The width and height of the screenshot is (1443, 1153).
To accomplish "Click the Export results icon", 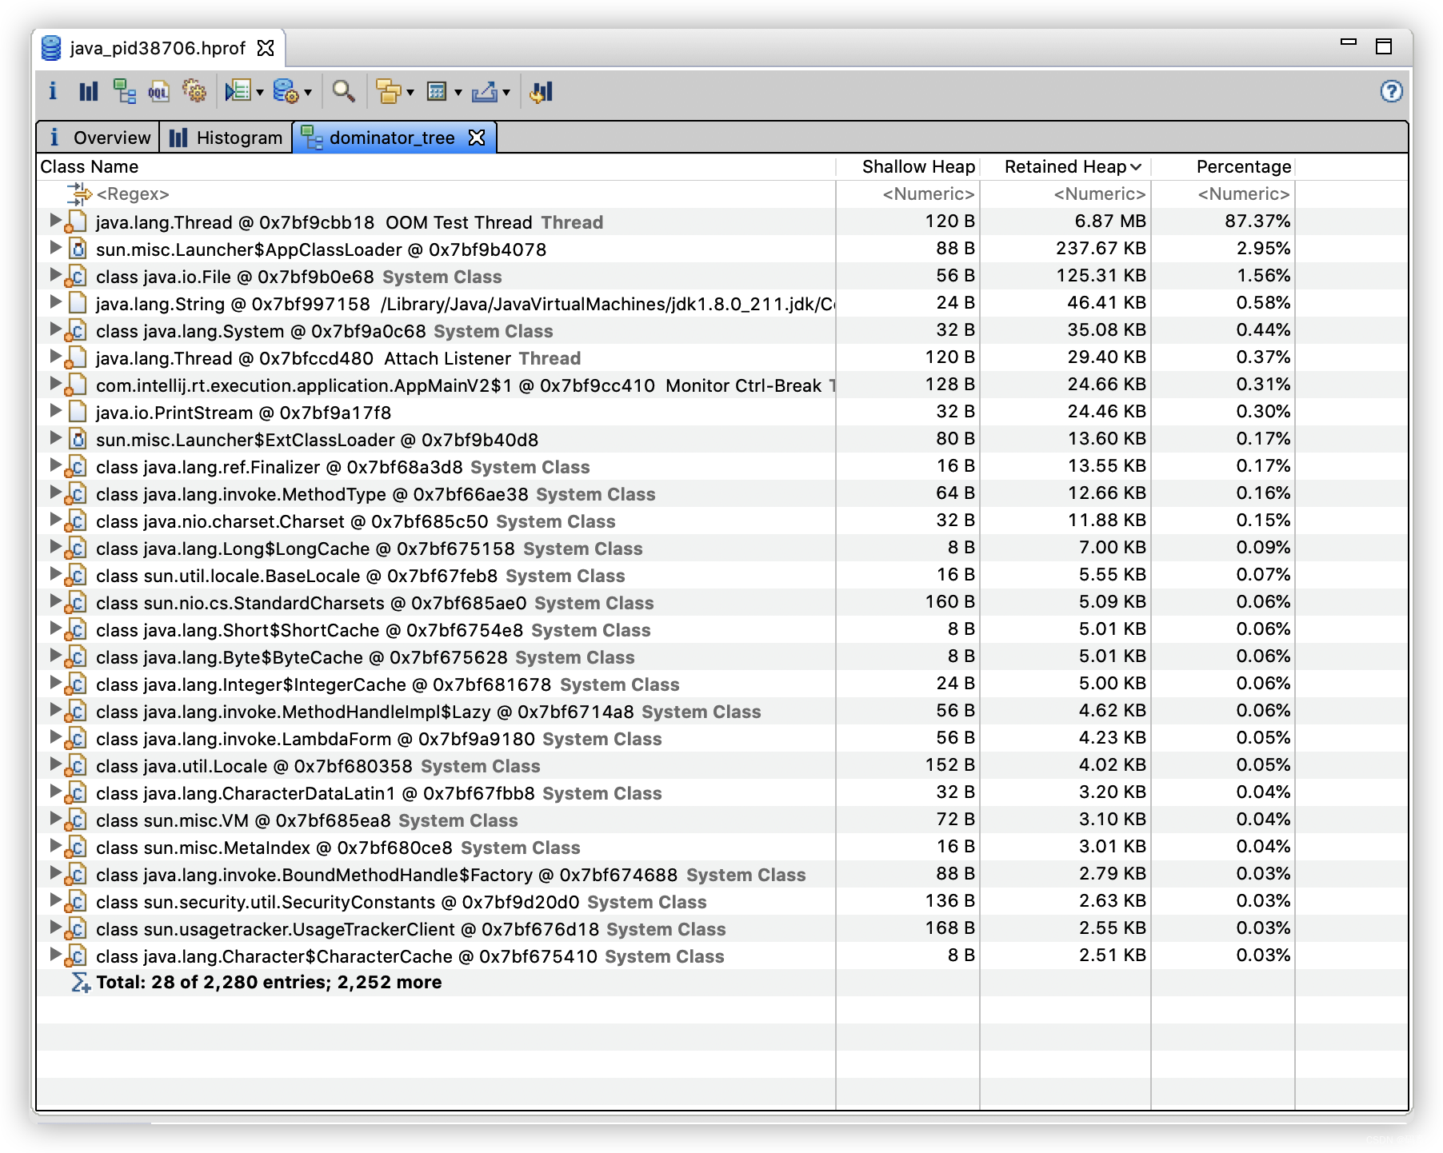I will 485,91.
